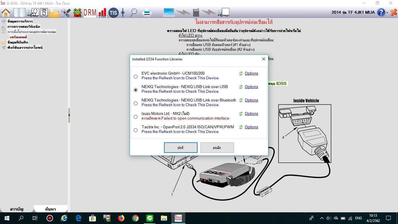Open the Windows Start menu

(x=7, y=218)
